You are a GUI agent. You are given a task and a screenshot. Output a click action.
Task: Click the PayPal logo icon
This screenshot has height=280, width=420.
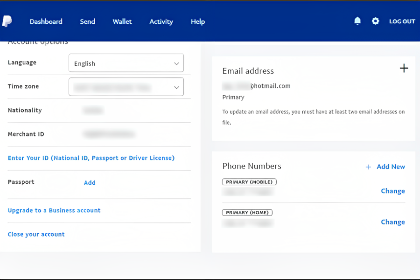click(7, 21)
